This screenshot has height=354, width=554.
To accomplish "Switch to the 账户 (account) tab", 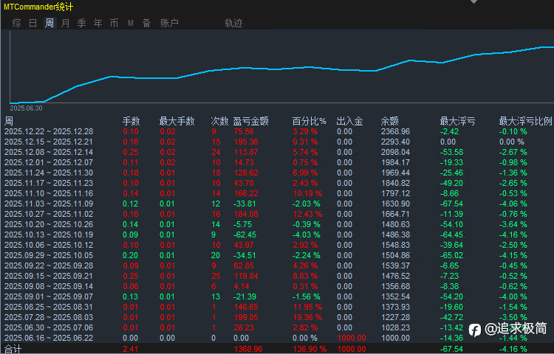I will tap(169, 23).
